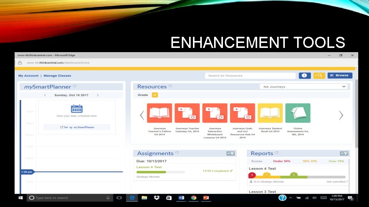This screenshot has width=369, height=207.
Task: Open the Lesson 3 Test report
Action: (x=262, y=192)
